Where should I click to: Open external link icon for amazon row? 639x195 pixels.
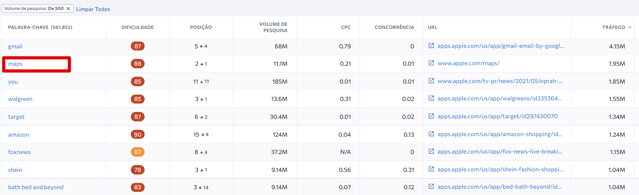pos(431,134)
